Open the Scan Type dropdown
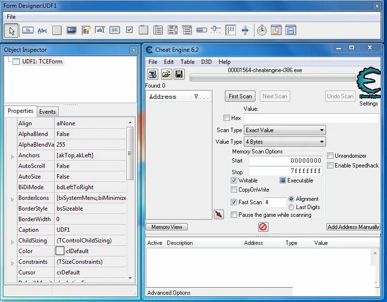The height and width of the screenshot is (302, 387). (x=285, y=130)
